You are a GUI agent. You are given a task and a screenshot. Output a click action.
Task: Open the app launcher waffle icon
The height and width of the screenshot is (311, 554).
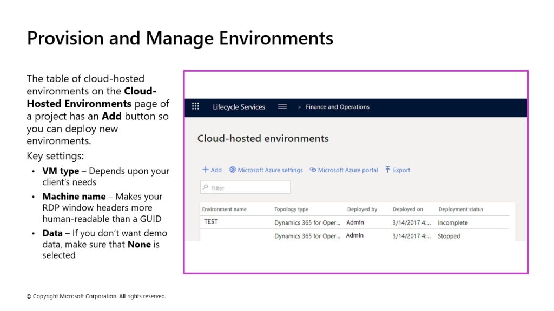(x=195, y=106)
